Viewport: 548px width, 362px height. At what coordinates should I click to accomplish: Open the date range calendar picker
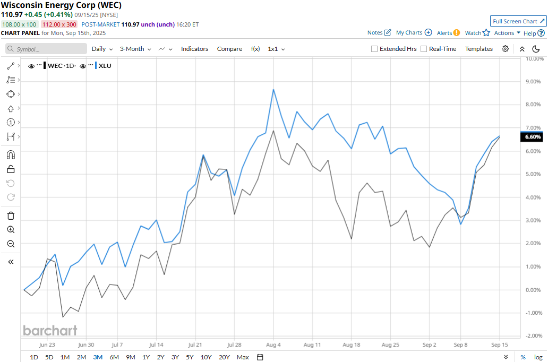pos(260,357)
